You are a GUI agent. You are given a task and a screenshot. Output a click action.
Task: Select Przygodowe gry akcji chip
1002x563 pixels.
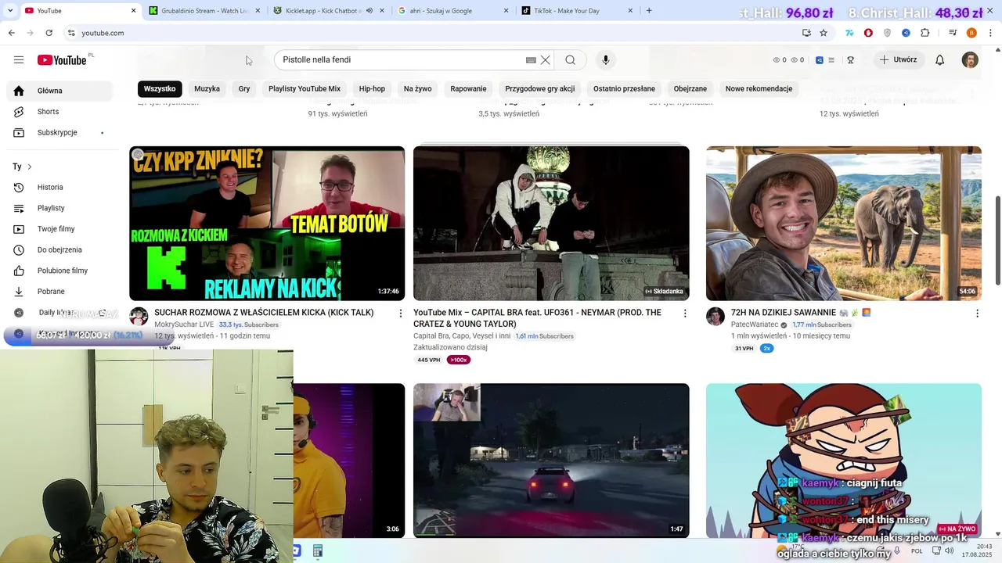540,88
